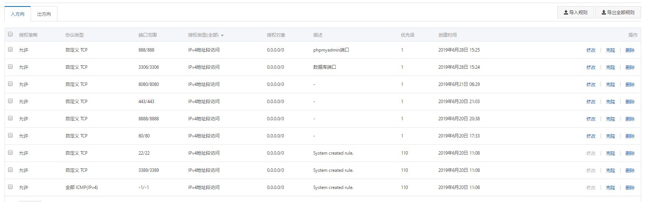Click 修改 for the 3306/3306 rule
The height and width of the screenshot is (202, 648).
click(591, 68)
